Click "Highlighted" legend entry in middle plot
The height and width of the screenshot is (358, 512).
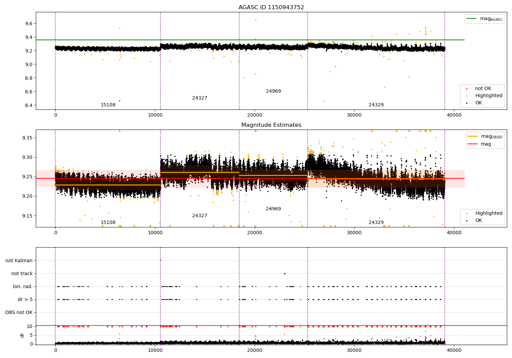tap(488, 213)
